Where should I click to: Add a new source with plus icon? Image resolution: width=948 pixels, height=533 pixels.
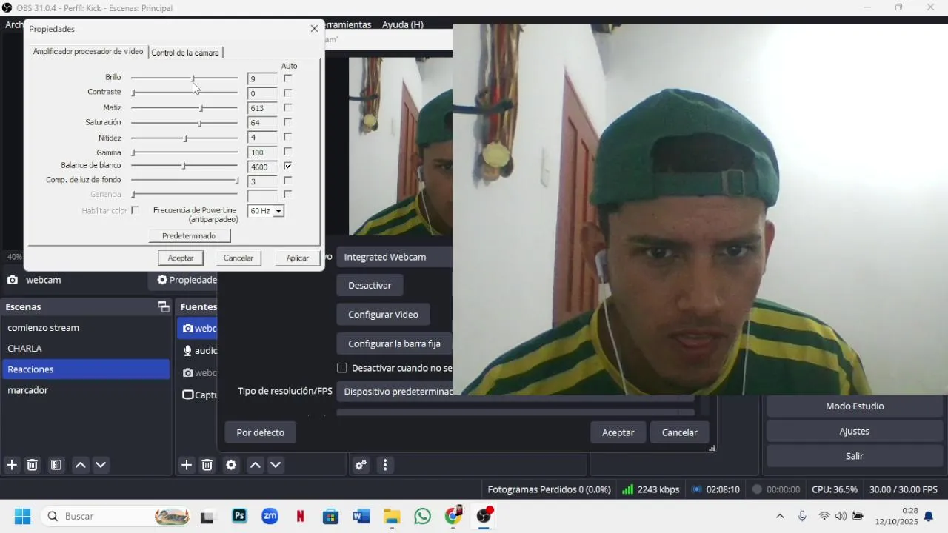[187, 465]
